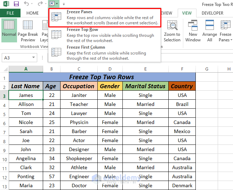
Task: Open Freeze Panes ribbon dropdown
Action: pos(226,31)
